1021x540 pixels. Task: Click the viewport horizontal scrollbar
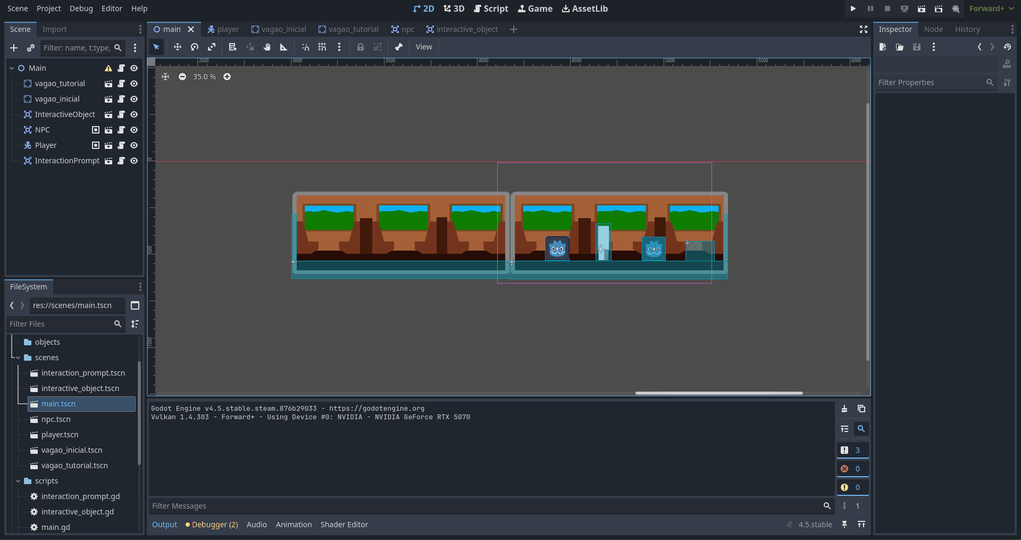[x=718, y=393]
